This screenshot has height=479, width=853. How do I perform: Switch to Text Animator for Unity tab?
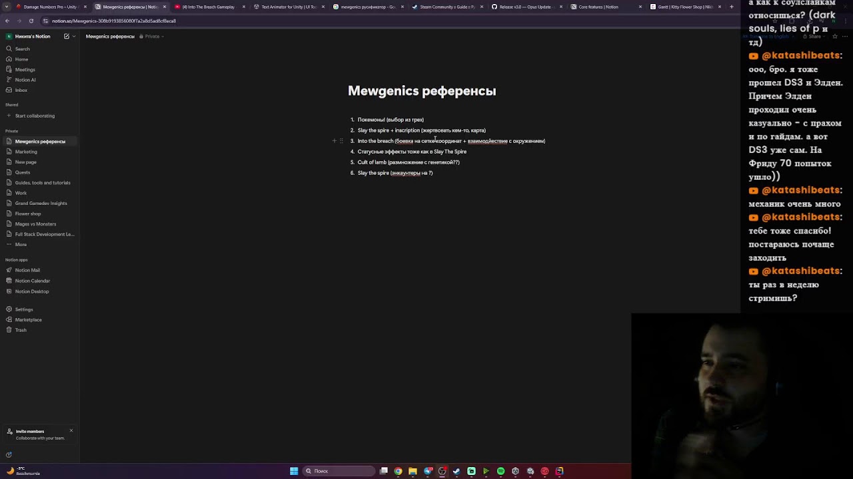[288, 7]
